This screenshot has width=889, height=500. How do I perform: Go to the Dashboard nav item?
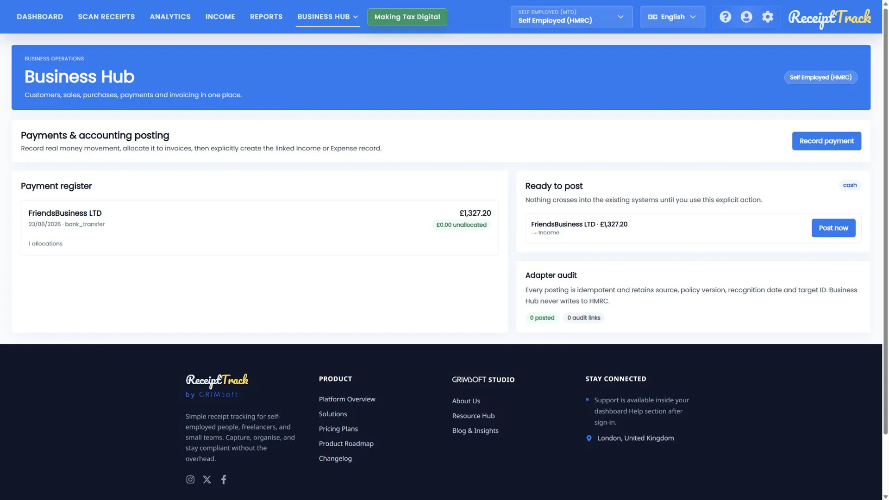[40, 17]
